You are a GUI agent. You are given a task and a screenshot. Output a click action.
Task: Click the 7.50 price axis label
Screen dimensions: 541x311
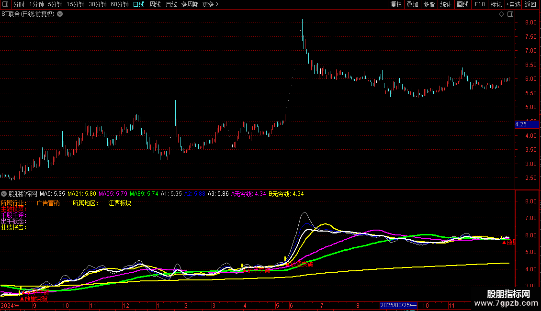[530, 36]
